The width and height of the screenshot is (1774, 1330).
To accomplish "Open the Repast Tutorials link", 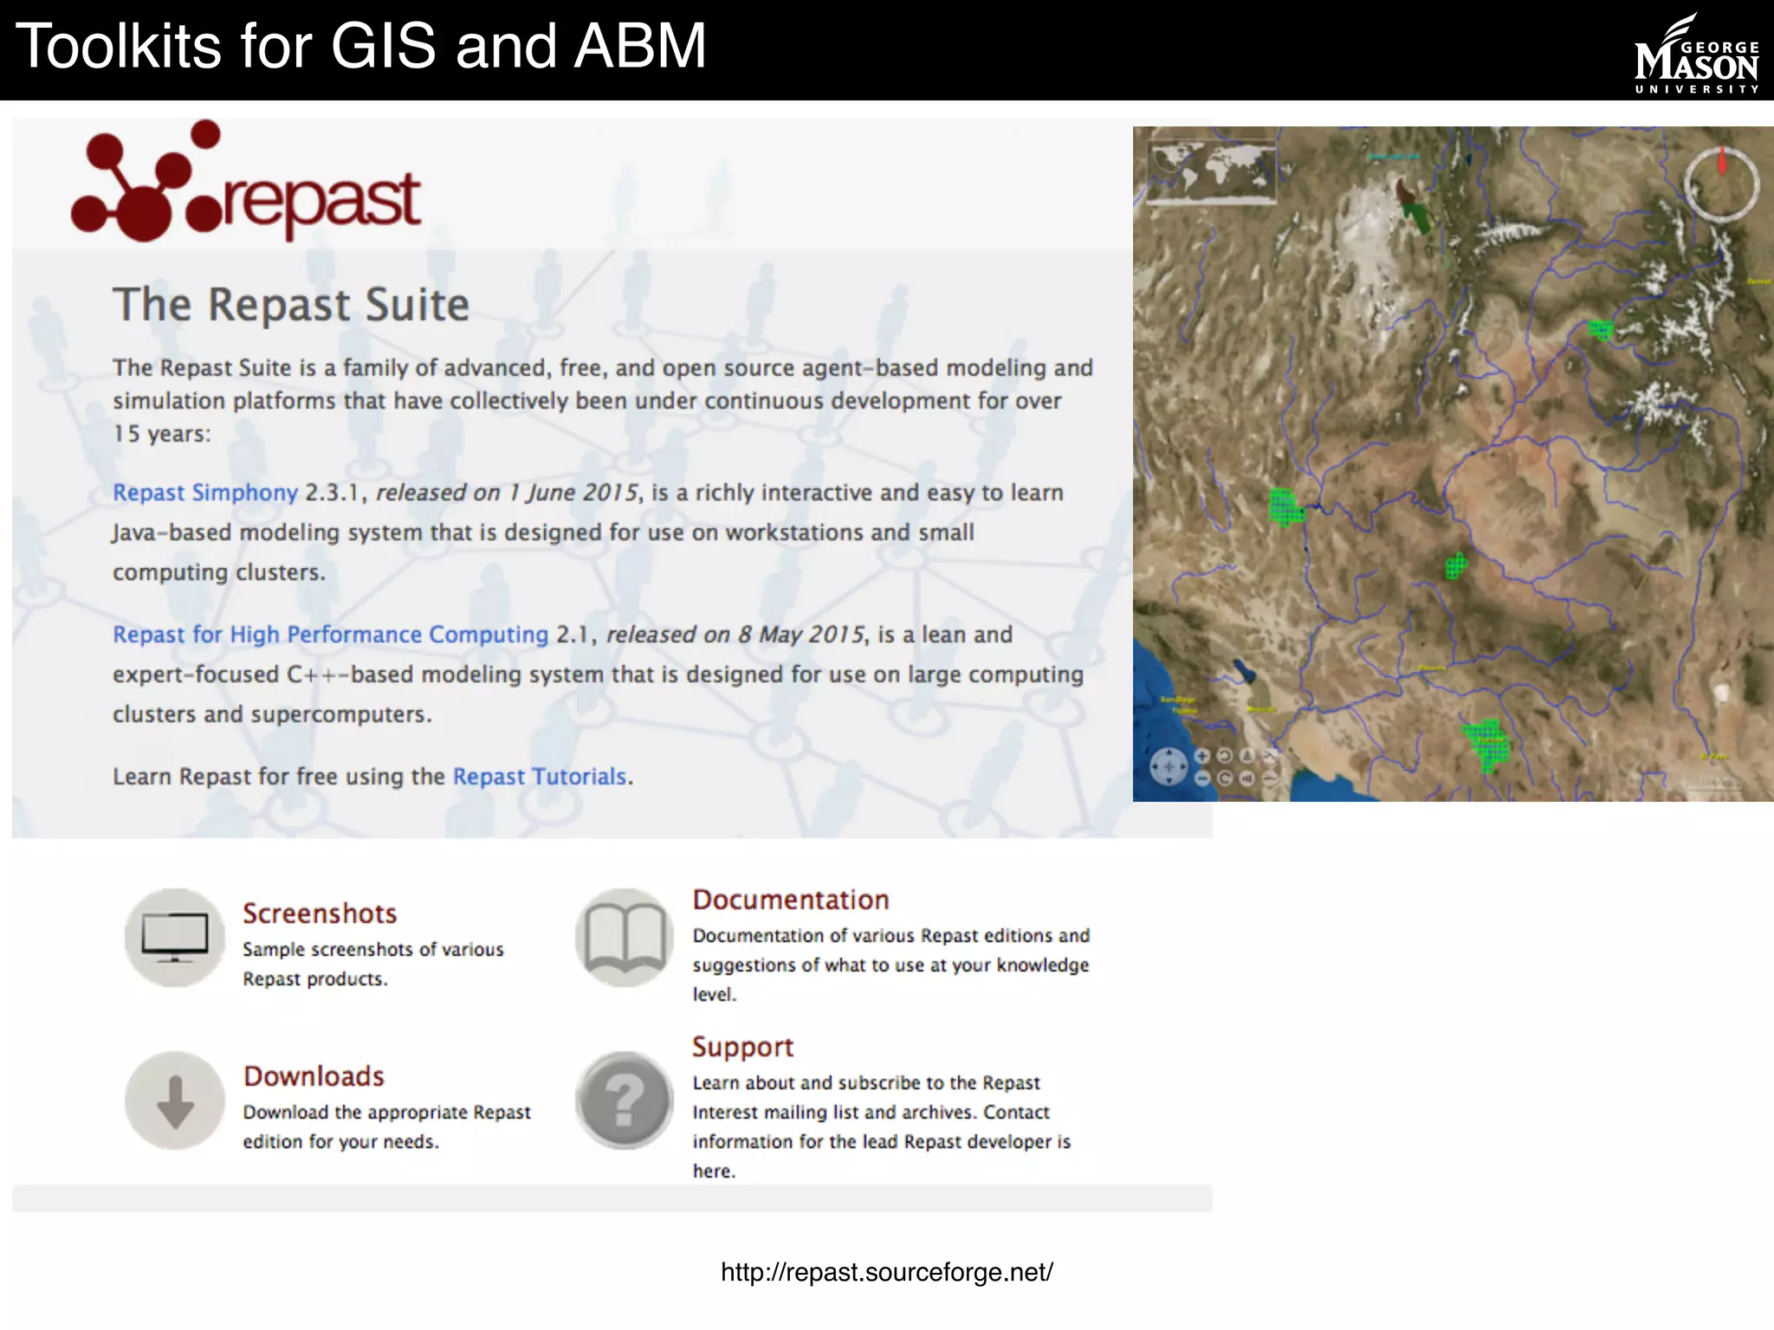I will [539, 777].
